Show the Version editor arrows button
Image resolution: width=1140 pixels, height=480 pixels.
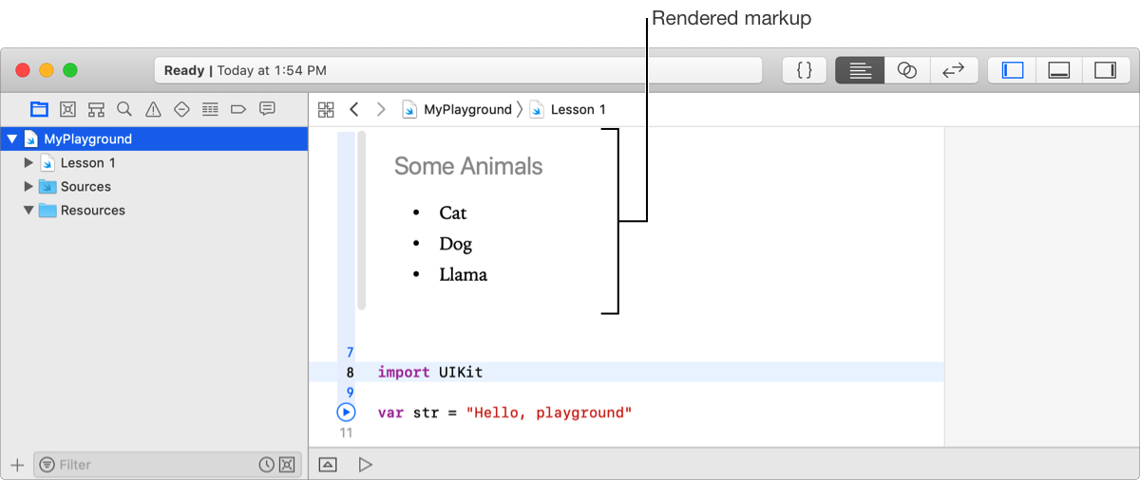[954, 70]
